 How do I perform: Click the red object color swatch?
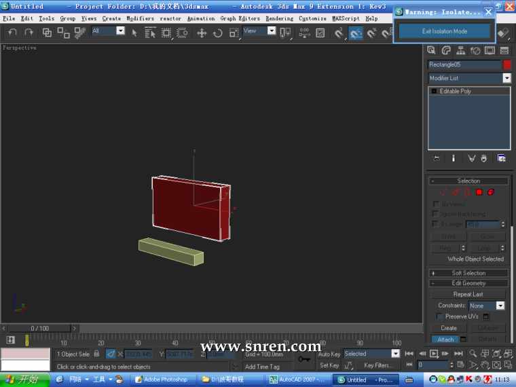pos(506,64)
